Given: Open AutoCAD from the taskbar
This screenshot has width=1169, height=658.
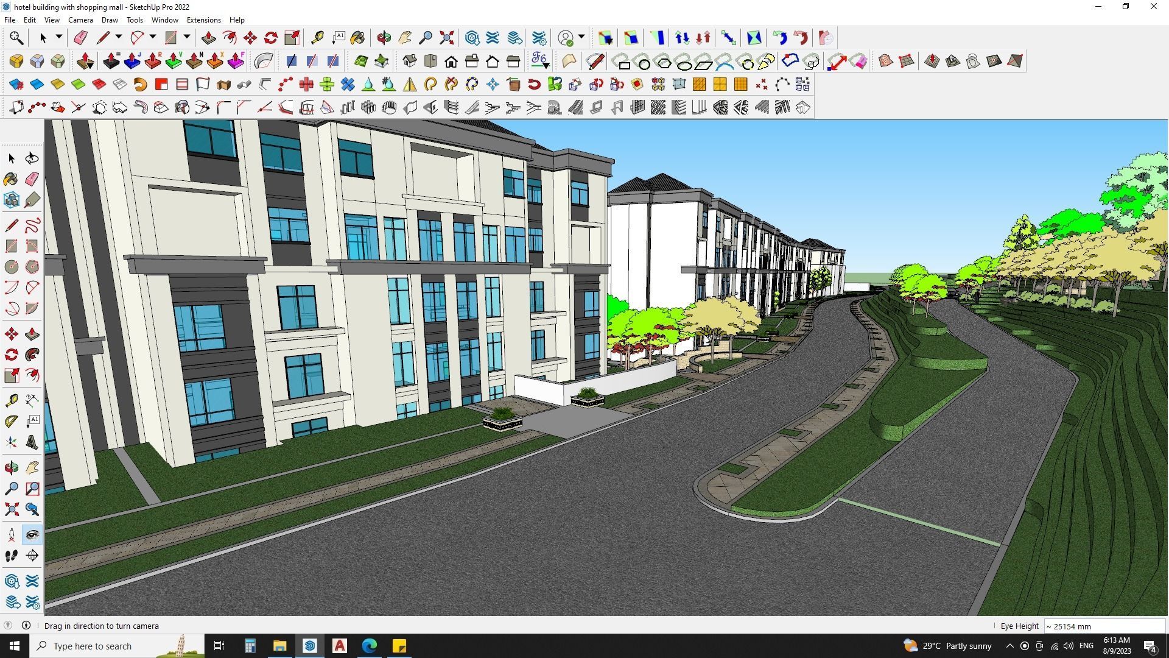Looking at the screenshot, I should (x=340, y=646).
